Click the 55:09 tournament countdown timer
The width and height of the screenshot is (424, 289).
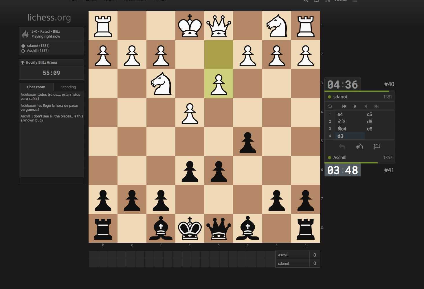coord(52,73)
